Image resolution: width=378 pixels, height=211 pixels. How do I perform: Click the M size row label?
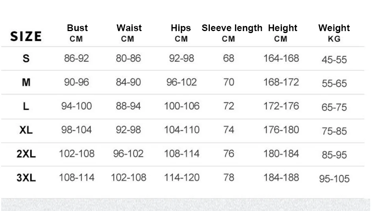coord(26,83)
